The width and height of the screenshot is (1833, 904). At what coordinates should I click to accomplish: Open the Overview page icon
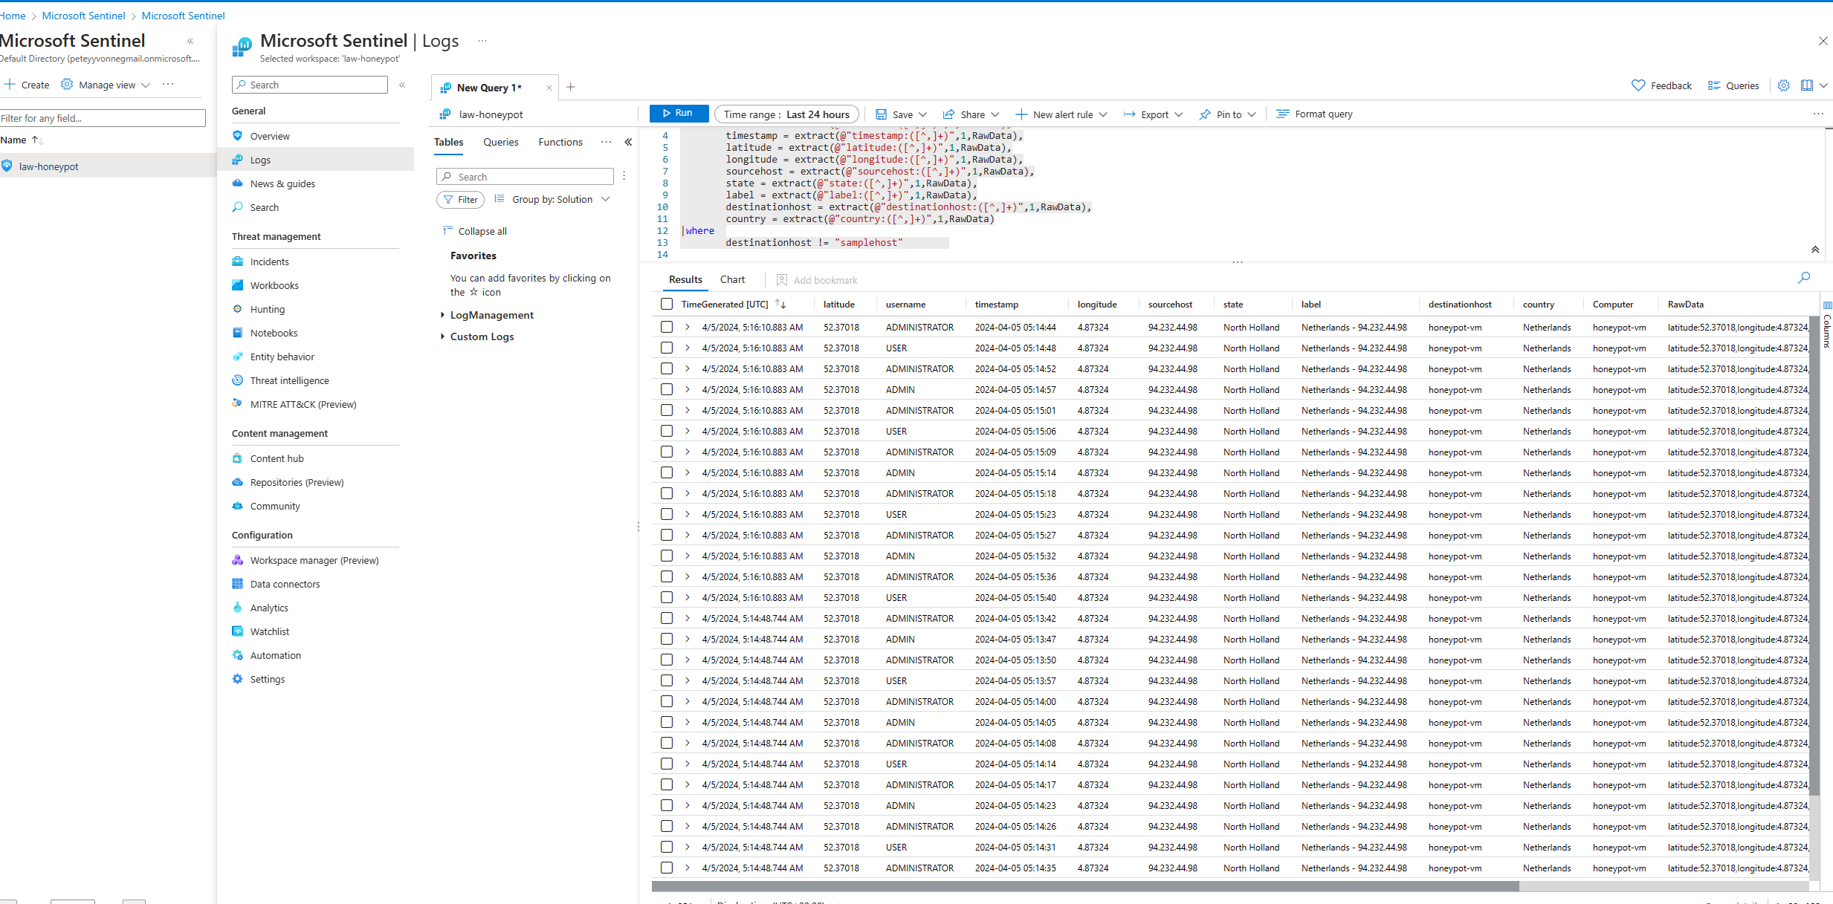click(238, 136)
